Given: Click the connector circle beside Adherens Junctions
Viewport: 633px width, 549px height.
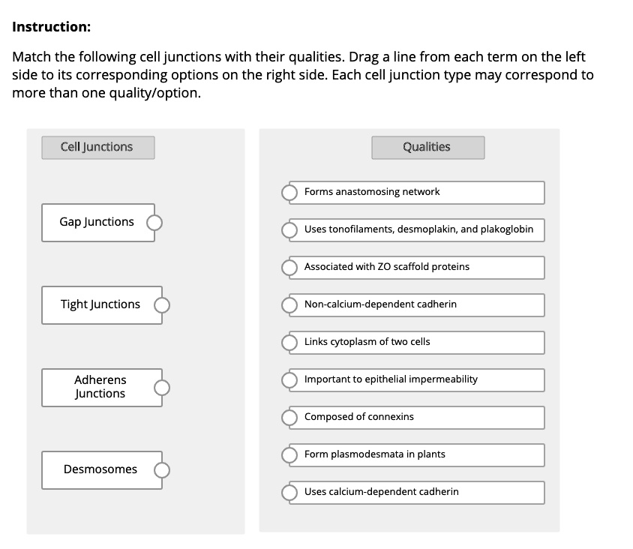Looking at the screenshot, I should pos(161,388).
